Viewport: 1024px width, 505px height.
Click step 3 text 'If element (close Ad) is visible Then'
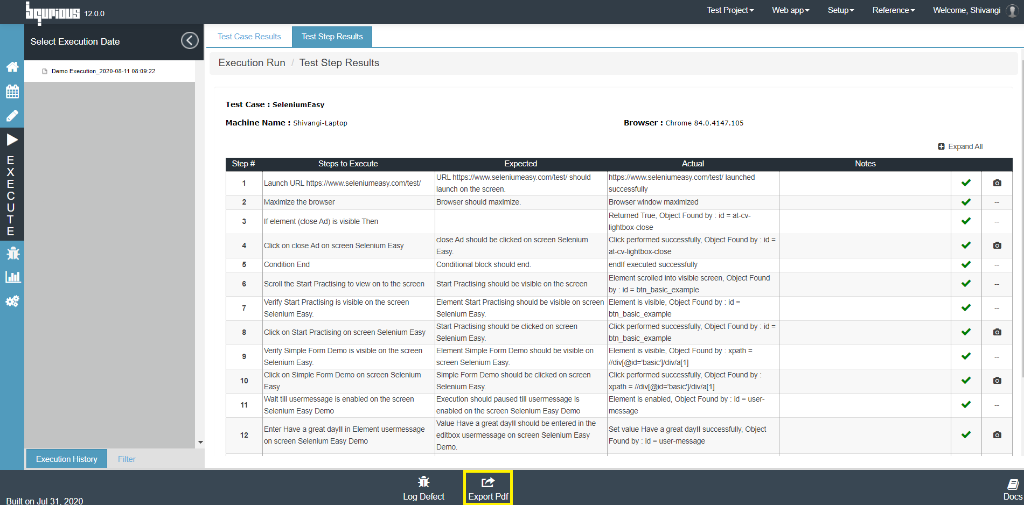[x=321, y=221]
